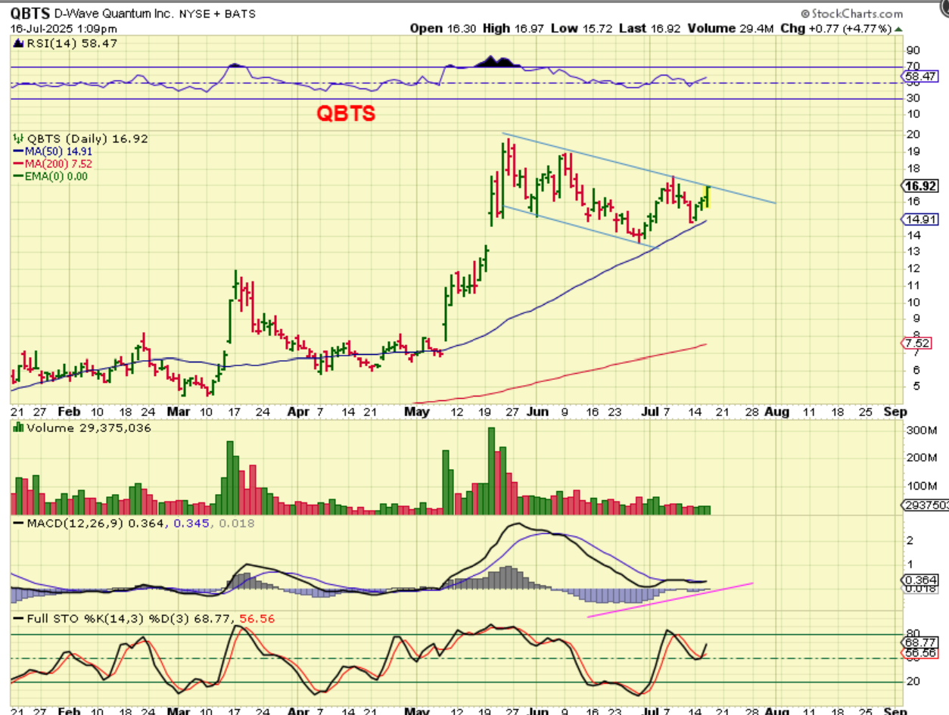The width and height of the screenshot is (949, 715).
Task: Click the 16.92 last price tag on right axis
Action: click(x=919, y=185)
